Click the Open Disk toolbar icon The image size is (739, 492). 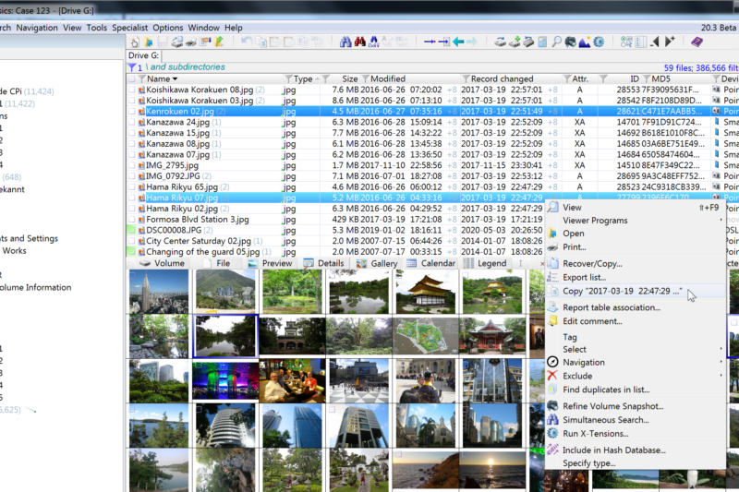pyautogui.click(x=176, y=42)
